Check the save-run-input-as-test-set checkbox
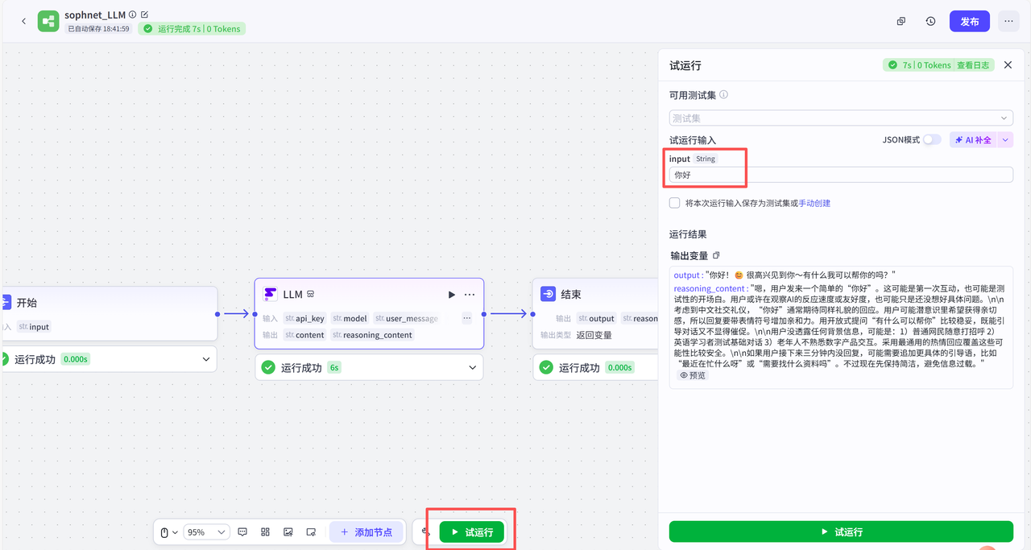This screenshot has width=1031, height=550. pos(675,203)
